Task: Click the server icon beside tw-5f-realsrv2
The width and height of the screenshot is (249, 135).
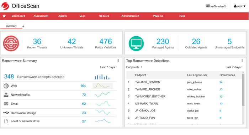Action: pyautogui.click(x=208, y=6)
